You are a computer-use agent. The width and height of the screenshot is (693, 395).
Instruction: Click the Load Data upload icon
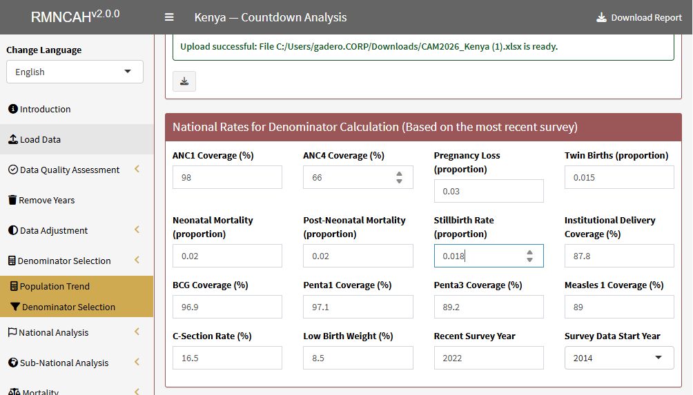(x=13, y=139)
